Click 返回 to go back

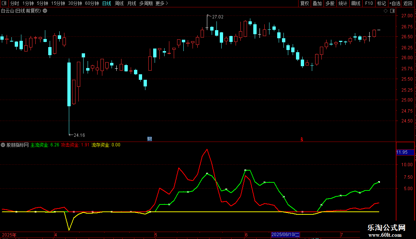[x=408, y=3]
